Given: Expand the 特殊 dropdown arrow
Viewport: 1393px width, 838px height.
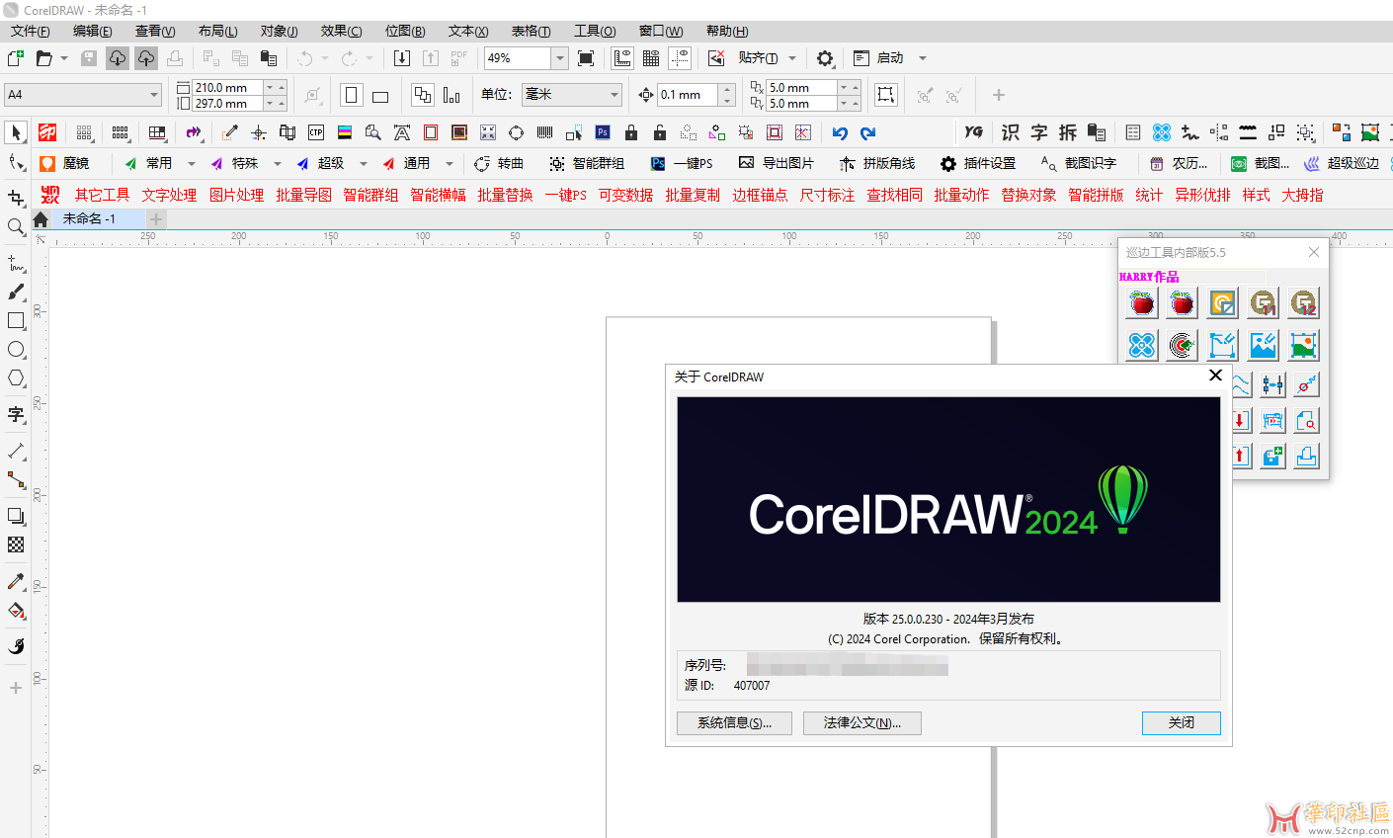Looking at the screenshot, I should [278, 164].
